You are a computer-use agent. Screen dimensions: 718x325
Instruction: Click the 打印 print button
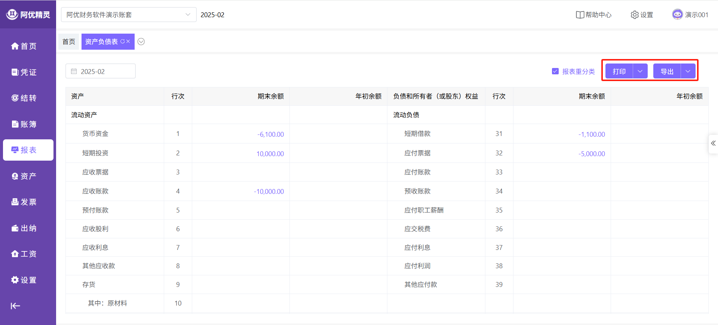[619, 71]
